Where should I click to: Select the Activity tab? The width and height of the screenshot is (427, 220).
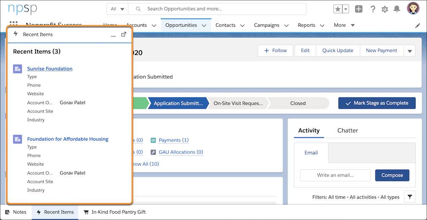coord(309,130)
